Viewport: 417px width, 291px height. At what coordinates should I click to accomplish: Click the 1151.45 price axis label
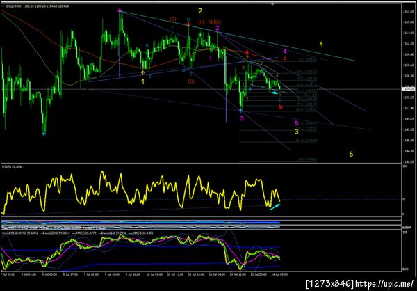tap(408, 108)
